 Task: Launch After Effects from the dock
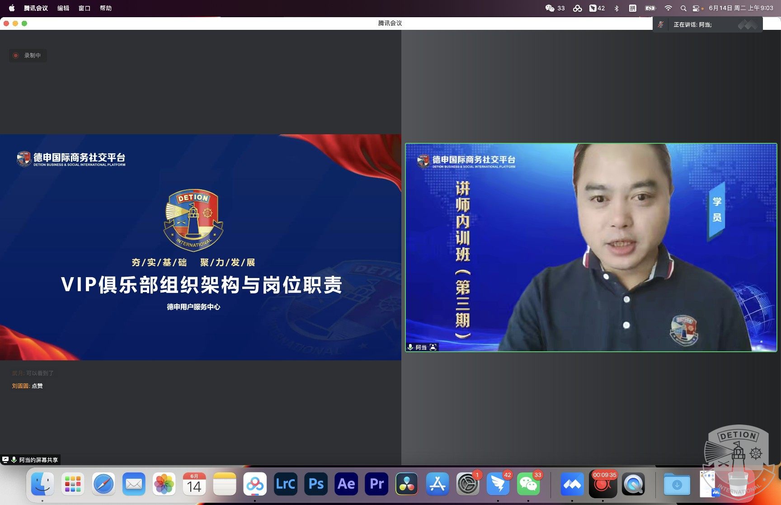[x=346, y=484]
